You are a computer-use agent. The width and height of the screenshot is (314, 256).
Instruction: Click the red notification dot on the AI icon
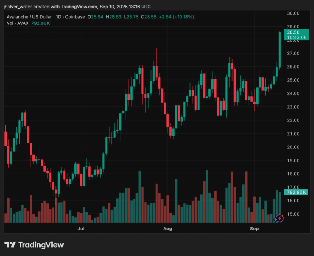[282, 216]
